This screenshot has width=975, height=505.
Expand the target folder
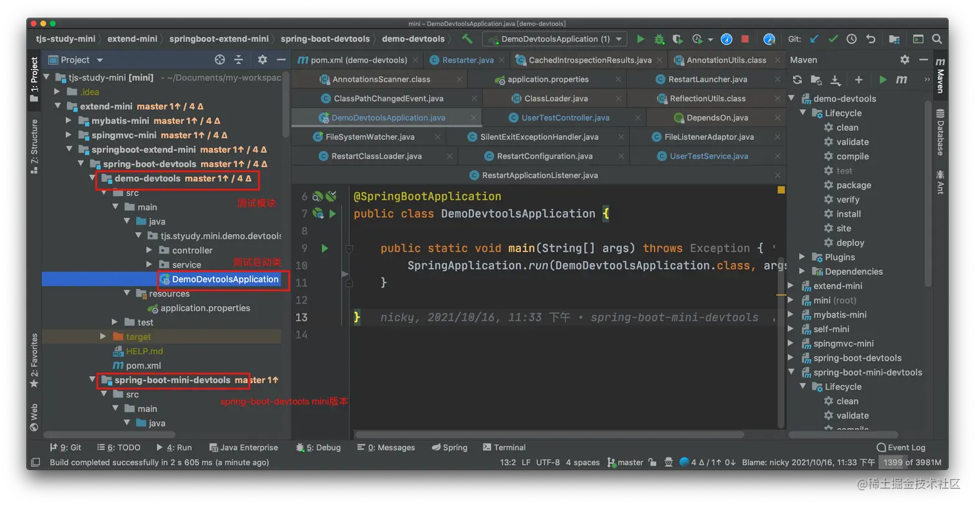[x=103, y=337]
